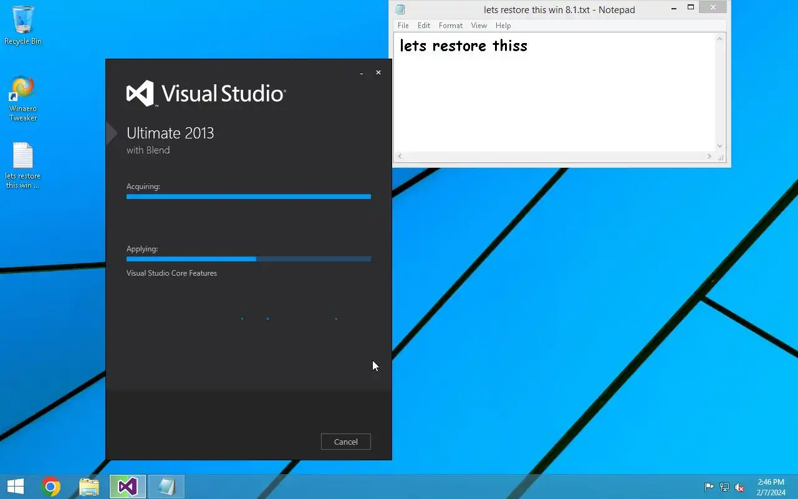Switch to the Notepad taskbar button
Screen dimensions: 798x499
coord(166,487)
